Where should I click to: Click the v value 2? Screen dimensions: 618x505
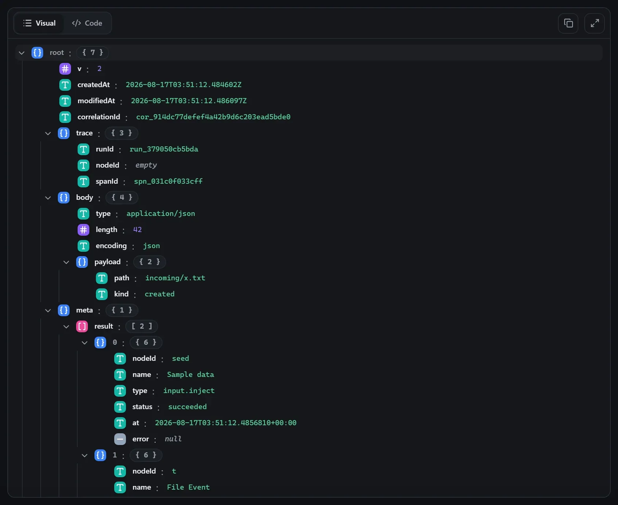point(99,69)
